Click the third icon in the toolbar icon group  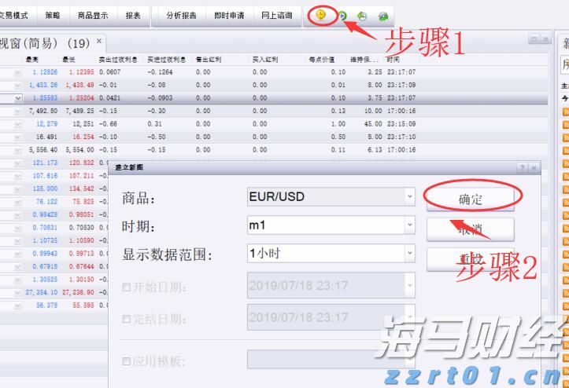[x=362, y=16]
